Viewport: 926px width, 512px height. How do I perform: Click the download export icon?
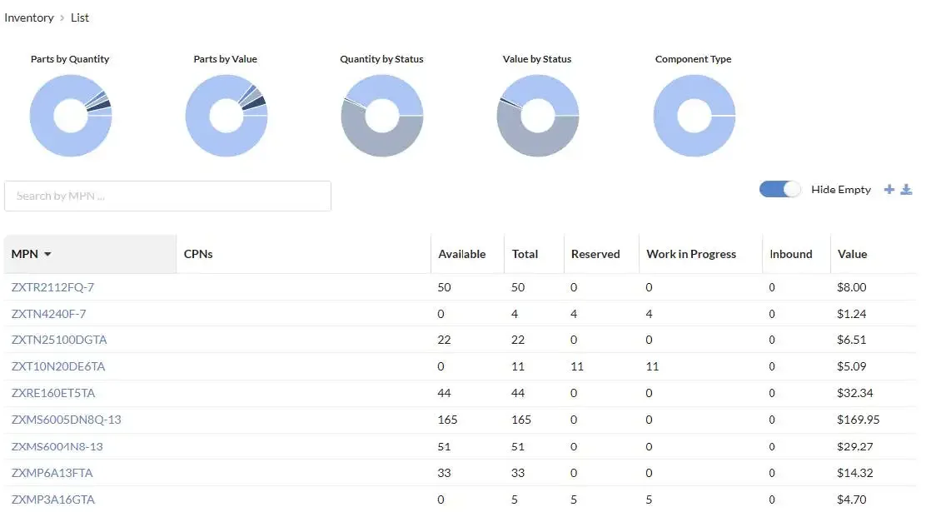pyautogui.click(x=907, y=190)
